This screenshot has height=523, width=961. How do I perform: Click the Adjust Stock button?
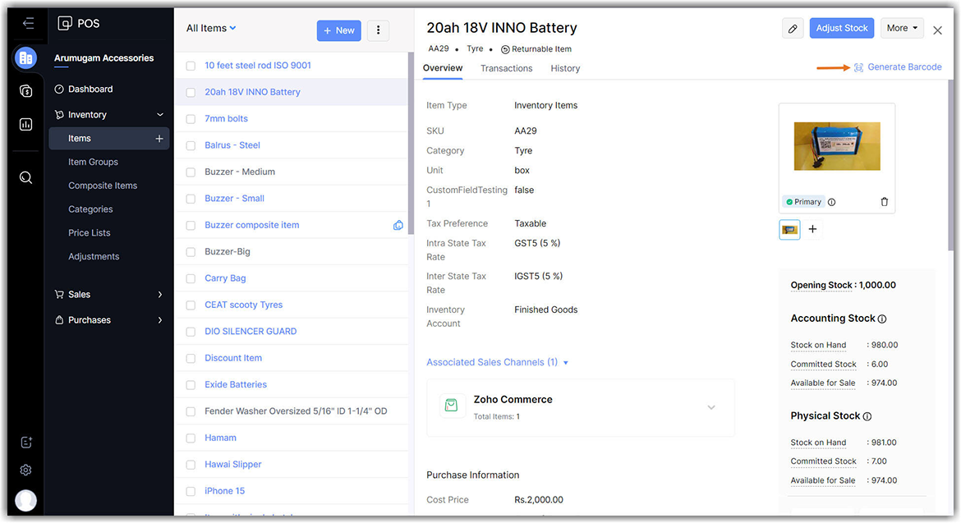pos(841,29)
